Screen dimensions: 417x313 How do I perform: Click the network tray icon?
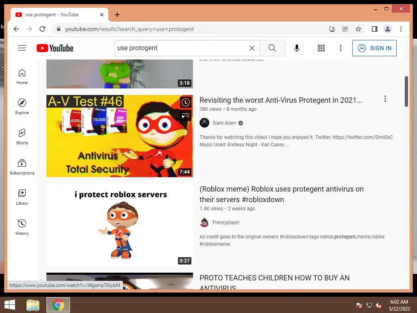click(x=369, y=305)
